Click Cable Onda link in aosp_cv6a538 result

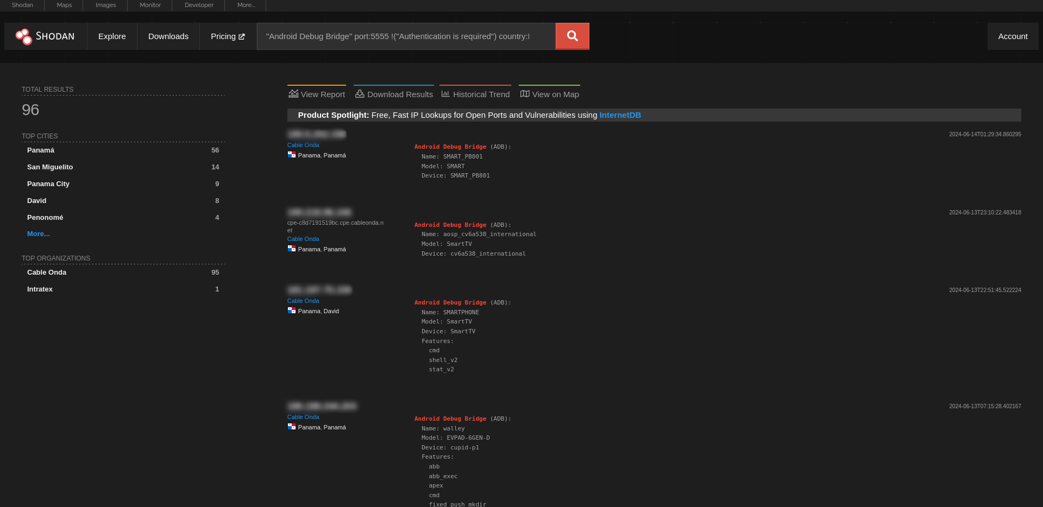point(303,239)
